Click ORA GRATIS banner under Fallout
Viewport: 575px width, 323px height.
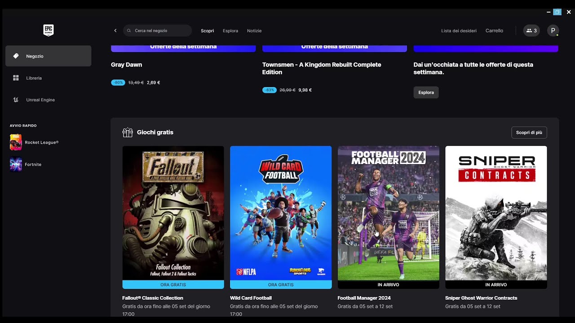click(x=173, y=284)
